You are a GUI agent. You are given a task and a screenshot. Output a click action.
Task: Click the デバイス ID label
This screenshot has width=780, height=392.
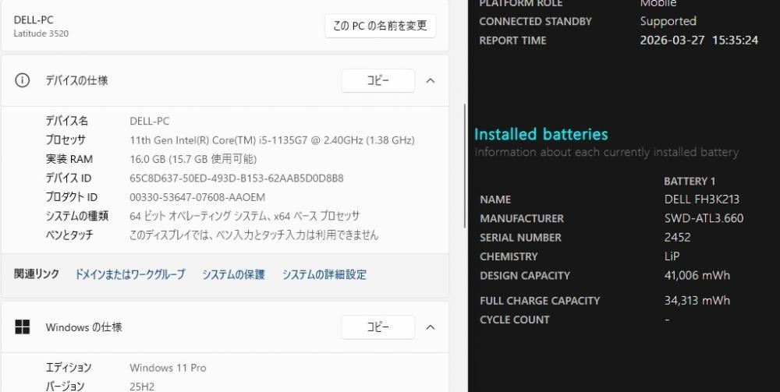coord(69,178)
